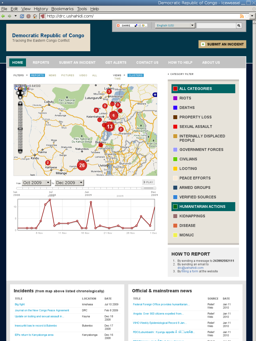Image resolution: width=256 pixels, height=341 pixels.
Task: Select the Sexual Assault red category swatch
Action: click(x=175, y=127)
